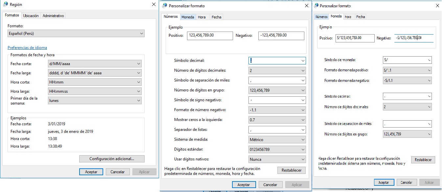Open Símbolo de separación de miles in Números

[x=277, y=80]
